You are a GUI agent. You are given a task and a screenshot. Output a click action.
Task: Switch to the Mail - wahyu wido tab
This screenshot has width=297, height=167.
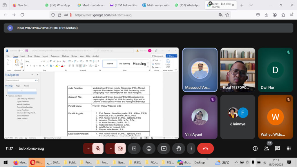click(157, 5)
